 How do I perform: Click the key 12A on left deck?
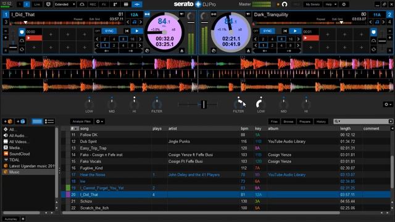pyautogui.click(x=135, y=15)
